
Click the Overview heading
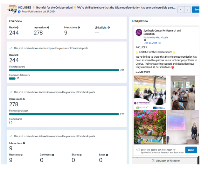point(16,21)
